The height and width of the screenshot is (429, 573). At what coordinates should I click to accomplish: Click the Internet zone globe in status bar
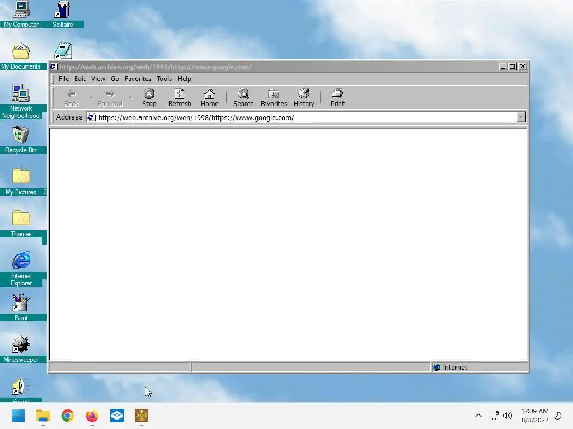[436, 368]
